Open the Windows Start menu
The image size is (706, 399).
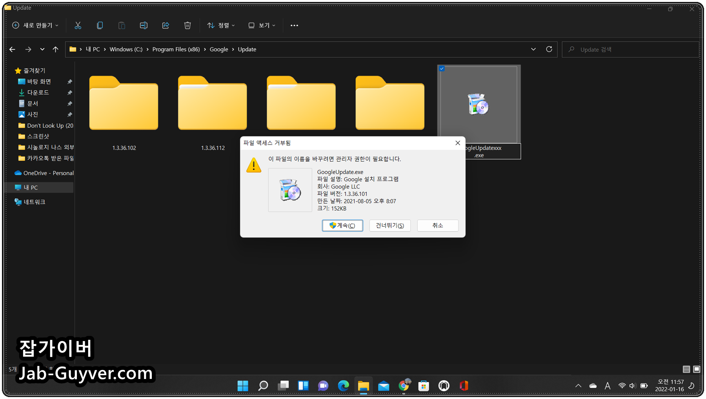[x=243, y=386]
